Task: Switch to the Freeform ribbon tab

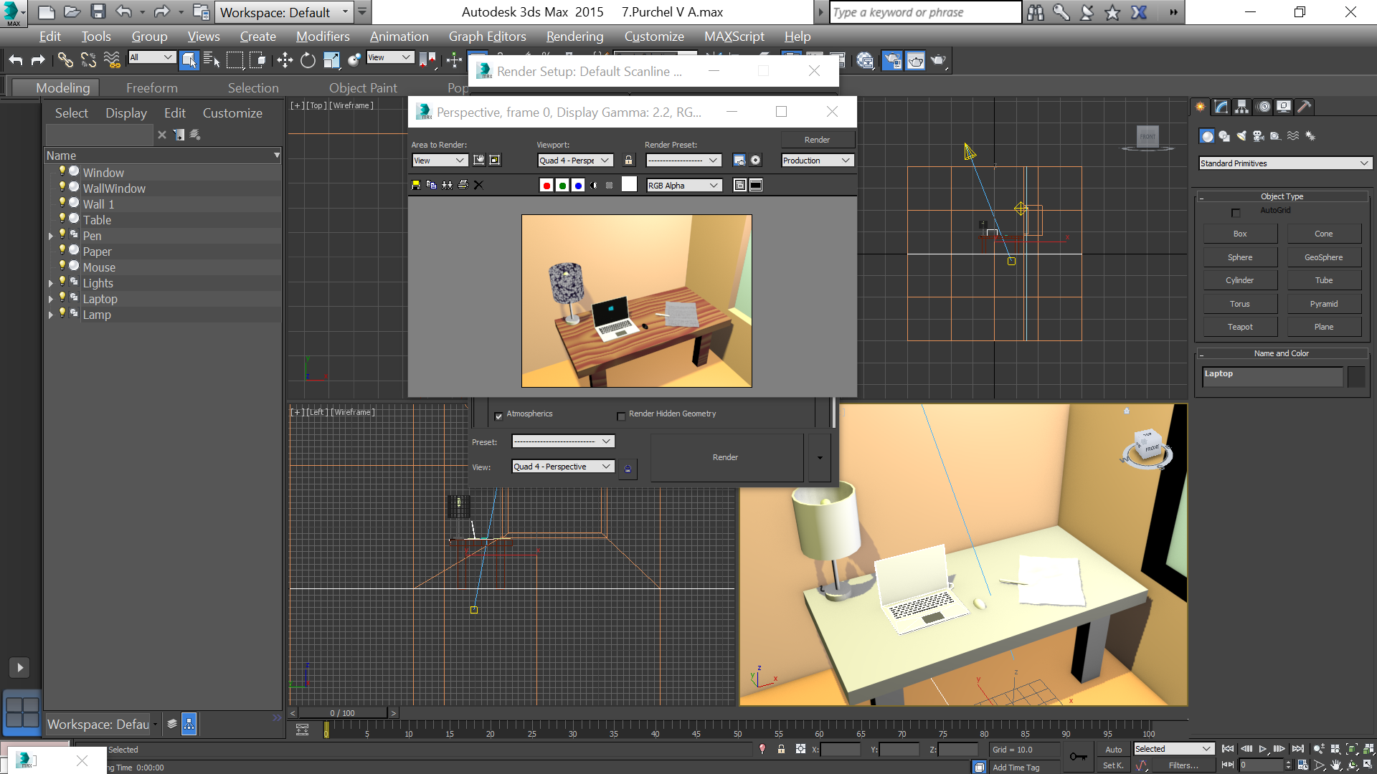Action: [x=152, y=88]
